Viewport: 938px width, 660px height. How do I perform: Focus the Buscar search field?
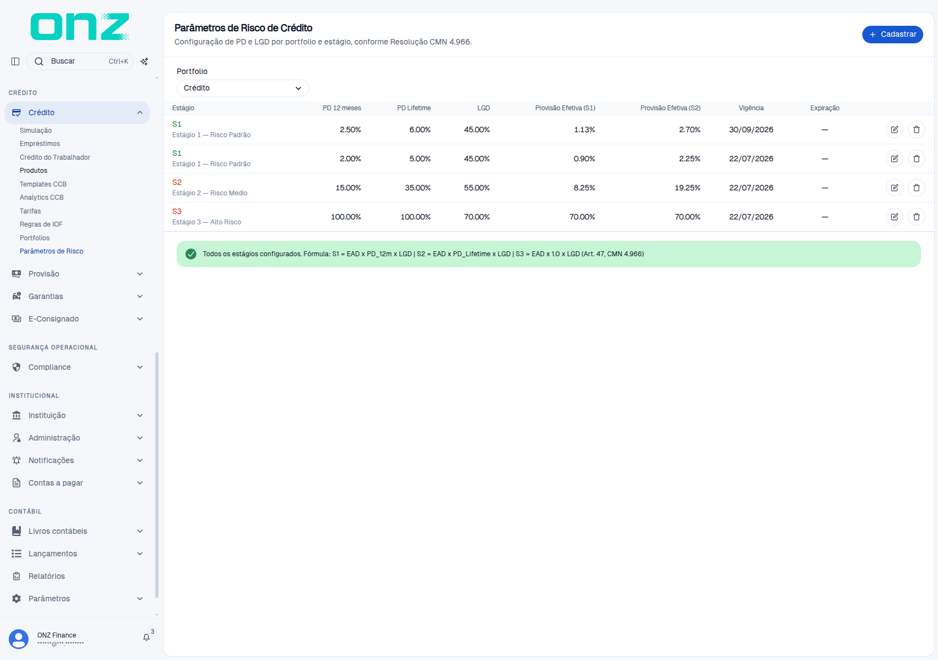tap(80, 61)
